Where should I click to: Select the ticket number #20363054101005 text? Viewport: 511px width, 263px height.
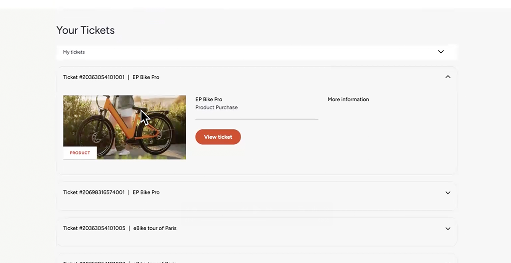pos(94,229)
